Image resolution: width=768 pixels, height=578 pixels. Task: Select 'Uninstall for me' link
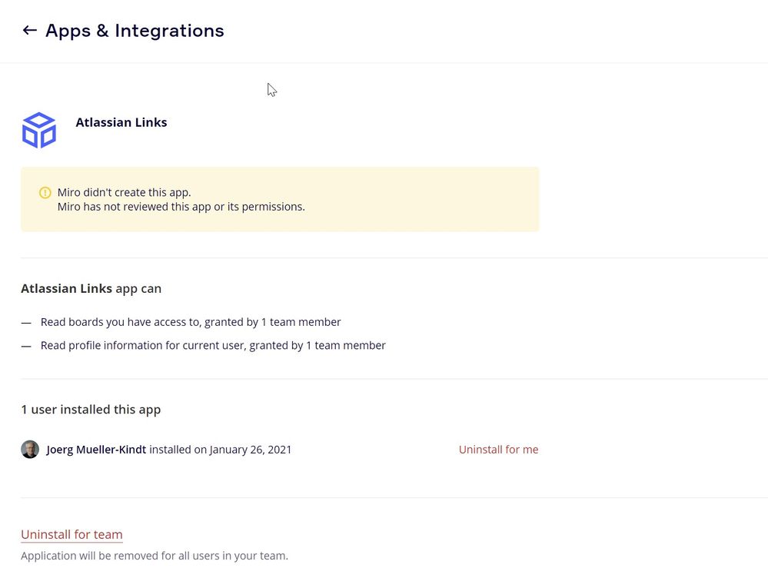[498, 450]
